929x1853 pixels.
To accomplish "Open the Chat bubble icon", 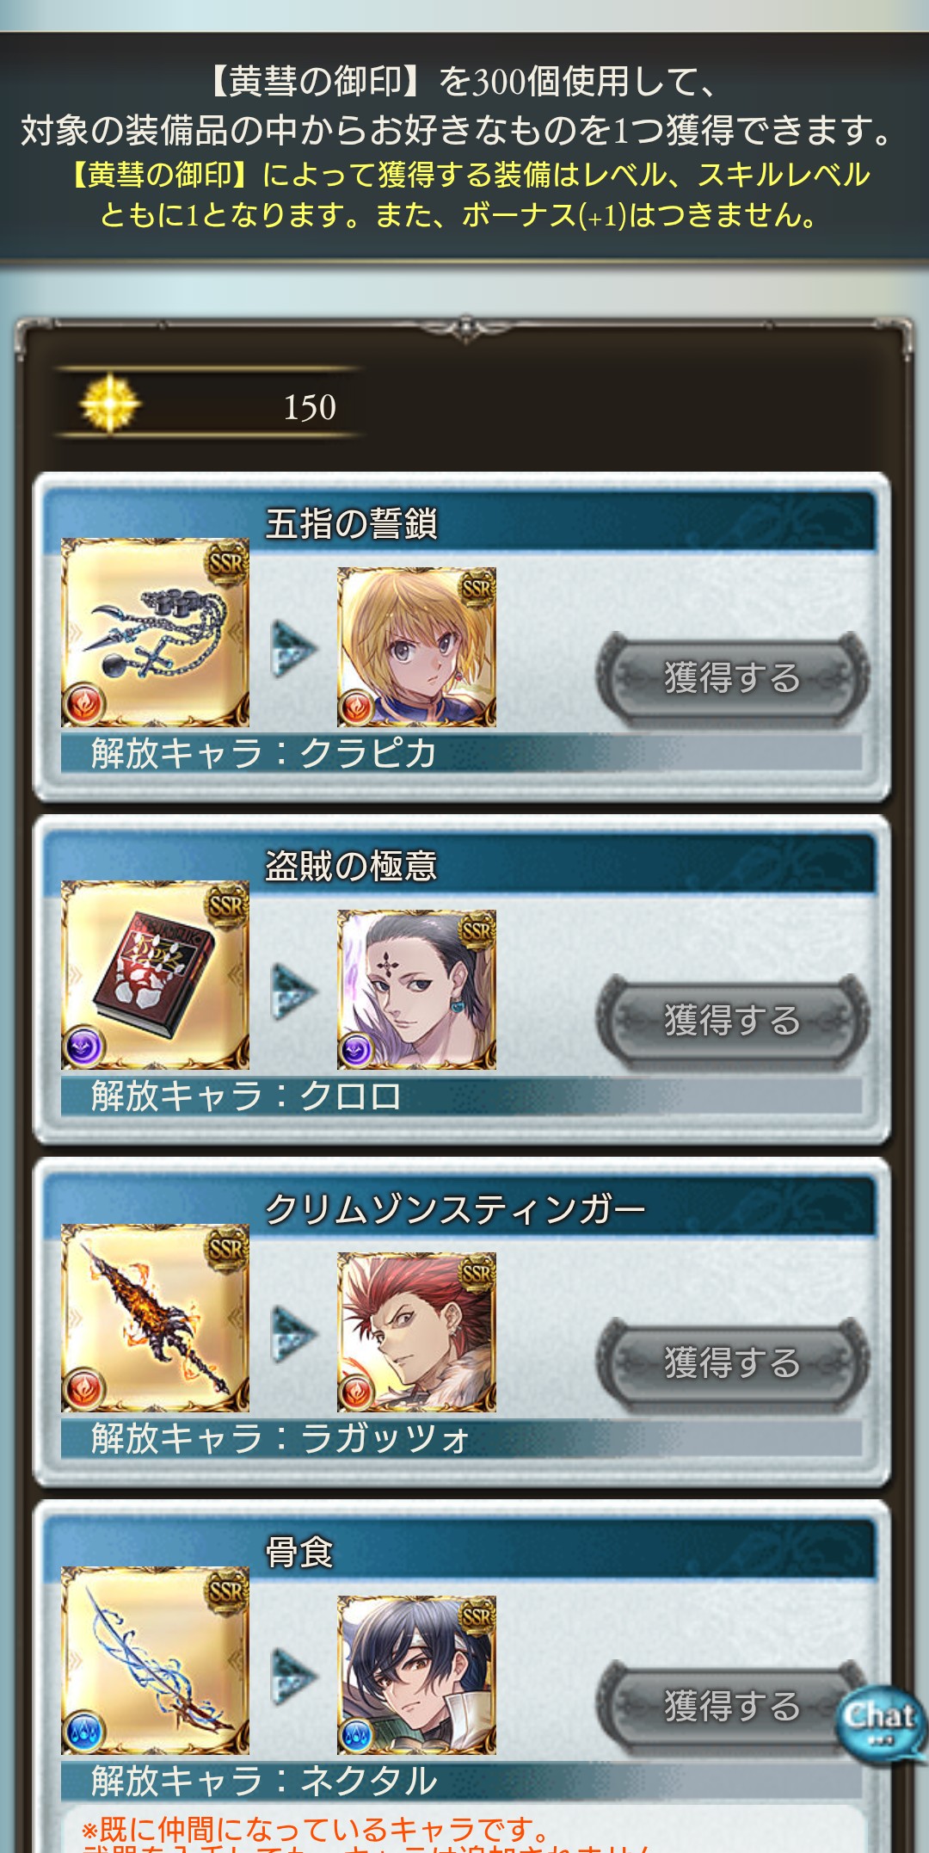I will 880,1721.
